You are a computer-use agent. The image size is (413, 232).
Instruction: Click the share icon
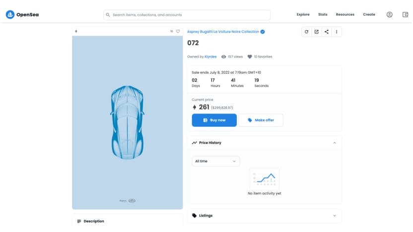tap(326, 32)
